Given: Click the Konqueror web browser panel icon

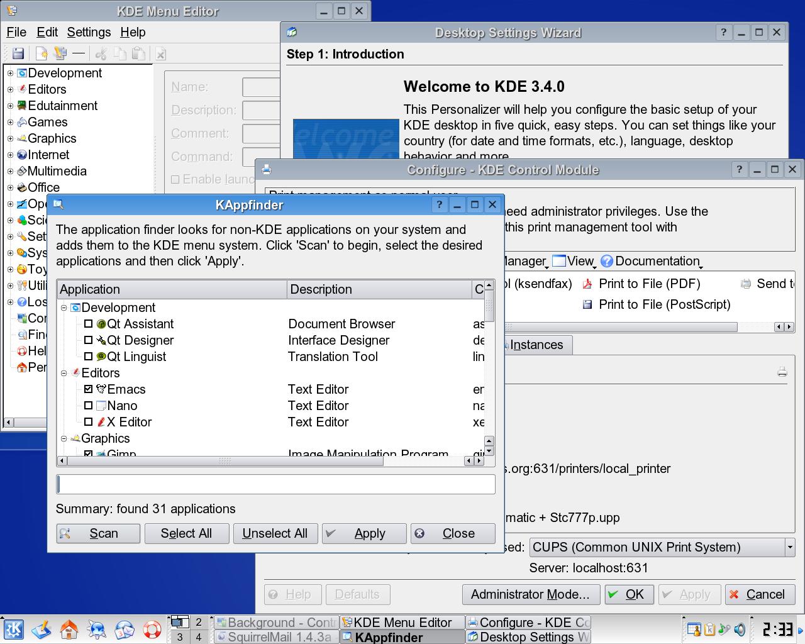Looking at the screenshot, I should 97,629.
